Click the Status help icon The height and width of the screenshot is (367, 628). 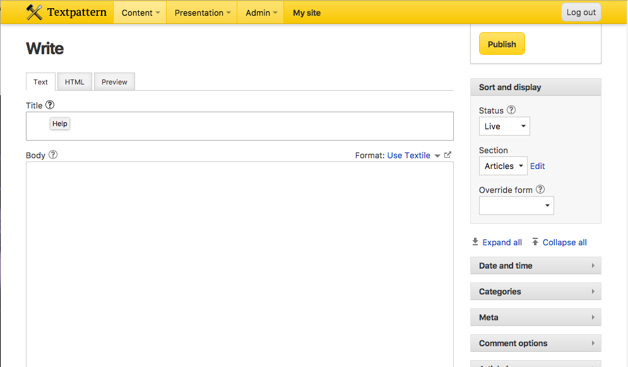point(511,110)
